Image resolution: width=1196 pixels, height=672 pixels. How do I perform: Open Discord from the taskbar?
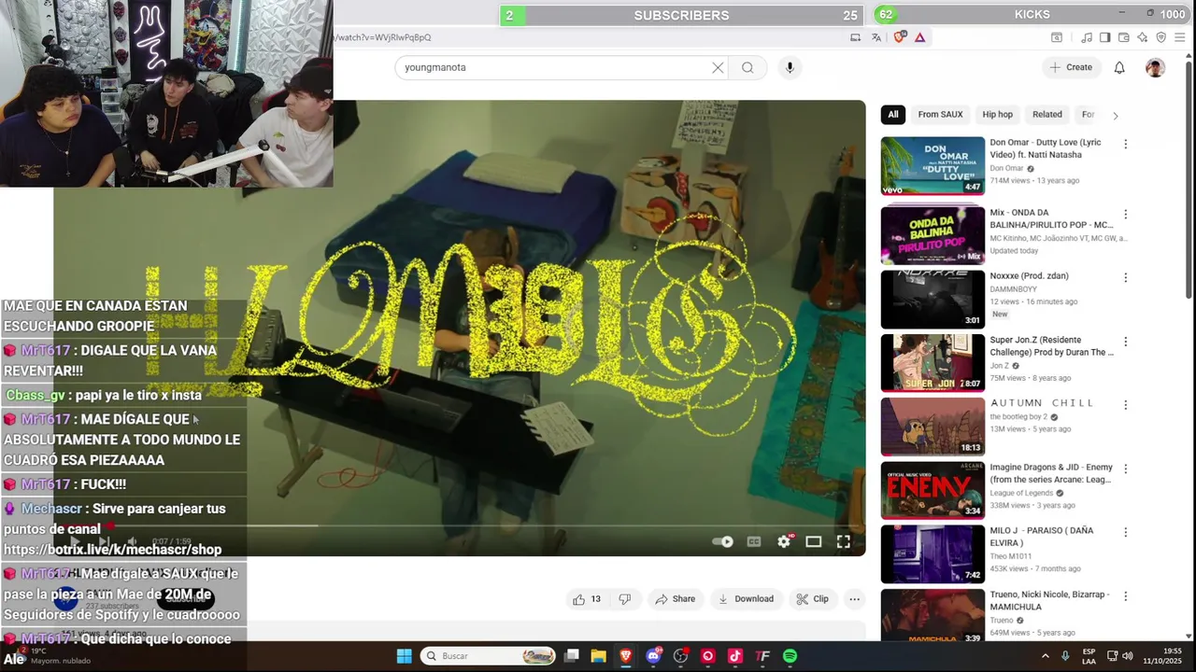click(x=653, y=656)
